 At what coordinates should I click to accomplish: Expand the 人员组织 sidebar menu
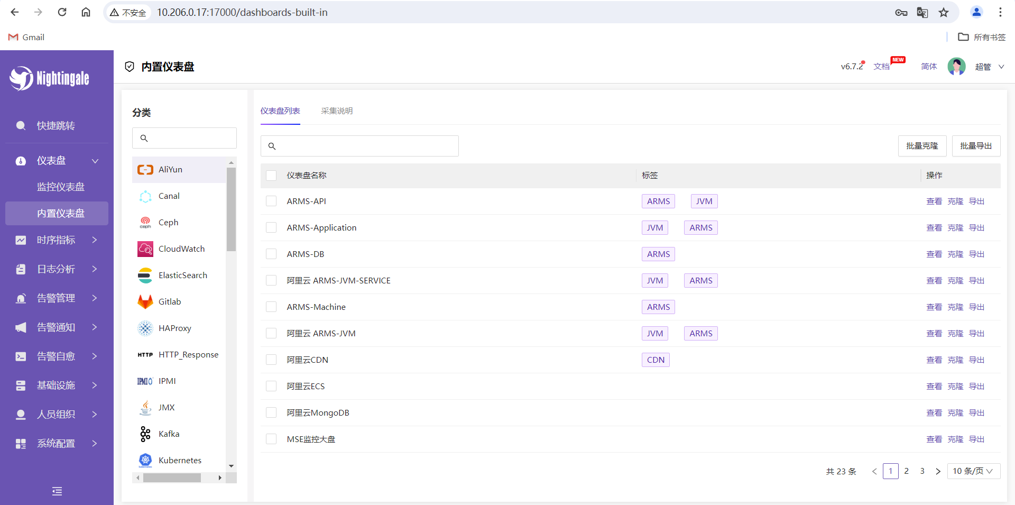pyautogui.click(x=57, y=415)
